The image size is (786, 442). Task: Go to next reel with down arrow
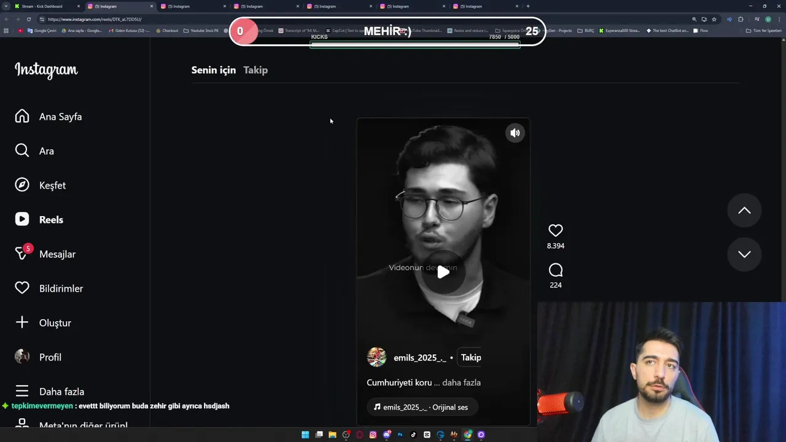pos(744,254)
